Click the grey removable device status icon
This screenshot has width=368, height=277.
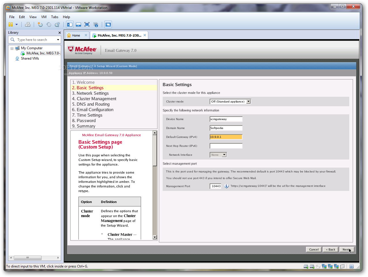(x=342, y=267)
